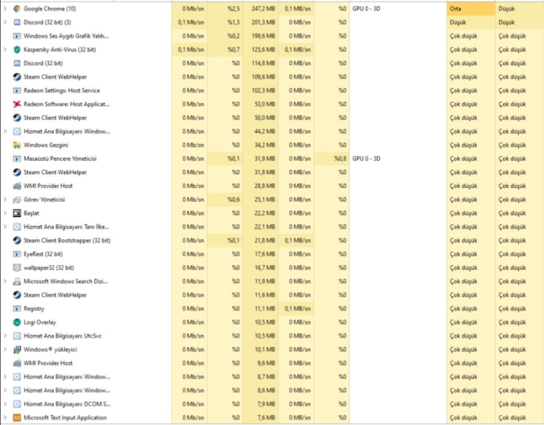Expand the Windows yükleyici process group
Screen dimensions: 544x425
(5, 349)
